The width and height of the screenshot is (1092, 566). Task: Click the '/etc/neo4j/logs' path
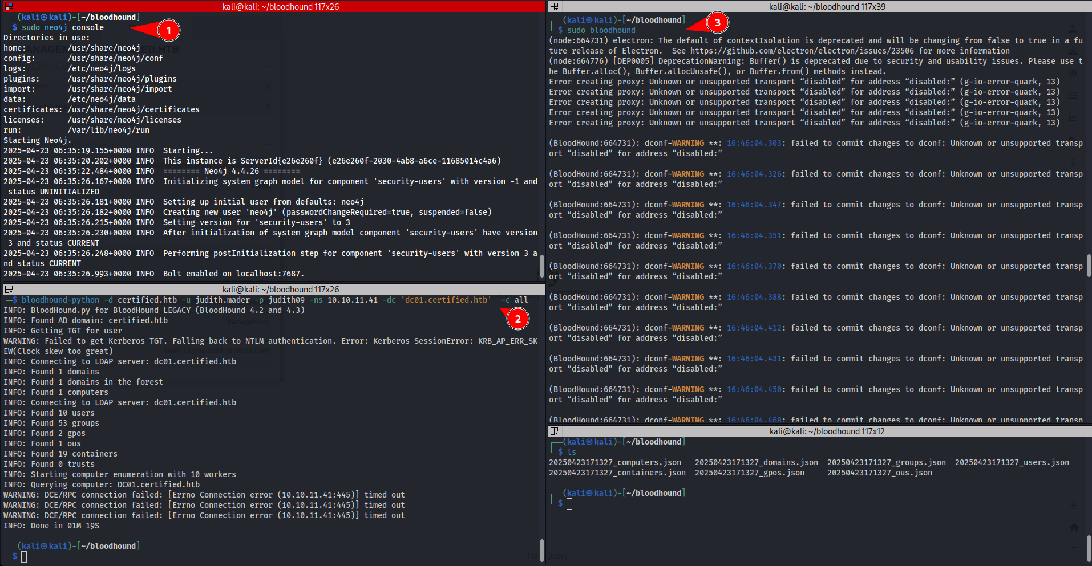click(x=102, y=68)
